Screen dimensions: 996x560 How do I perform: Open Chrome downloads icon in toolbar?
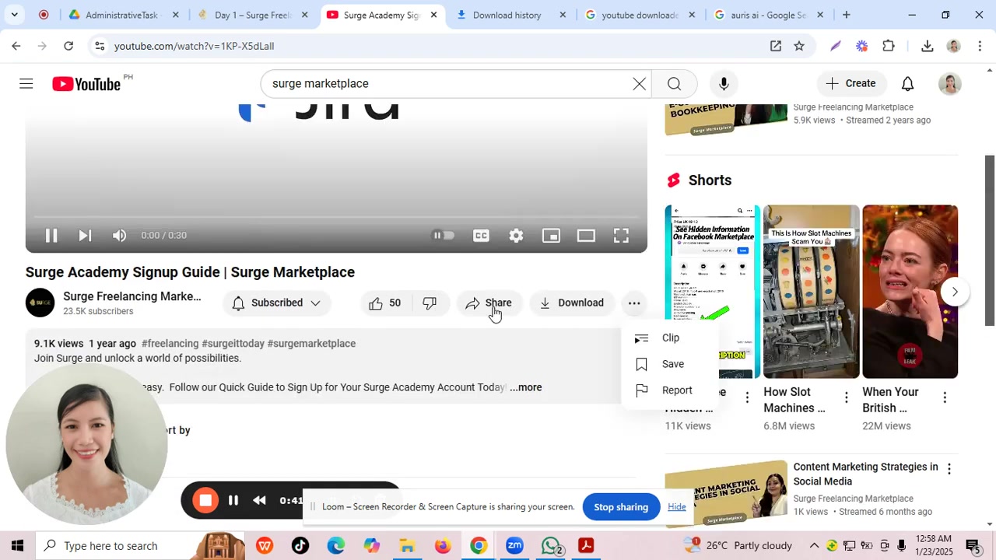click(927, 47)
